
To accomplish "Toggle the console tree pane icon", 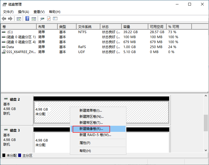I will click(19, 19).
